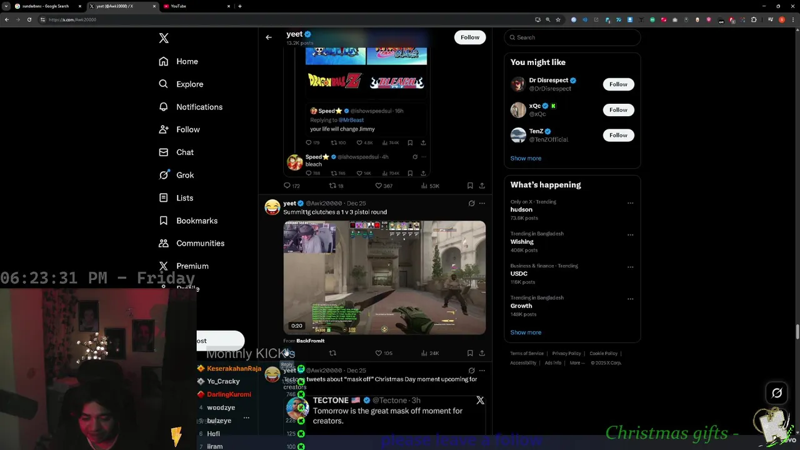Reply to the 172-comment post
This screenshot has width=800, height=450.
click(x=292, y=186)
